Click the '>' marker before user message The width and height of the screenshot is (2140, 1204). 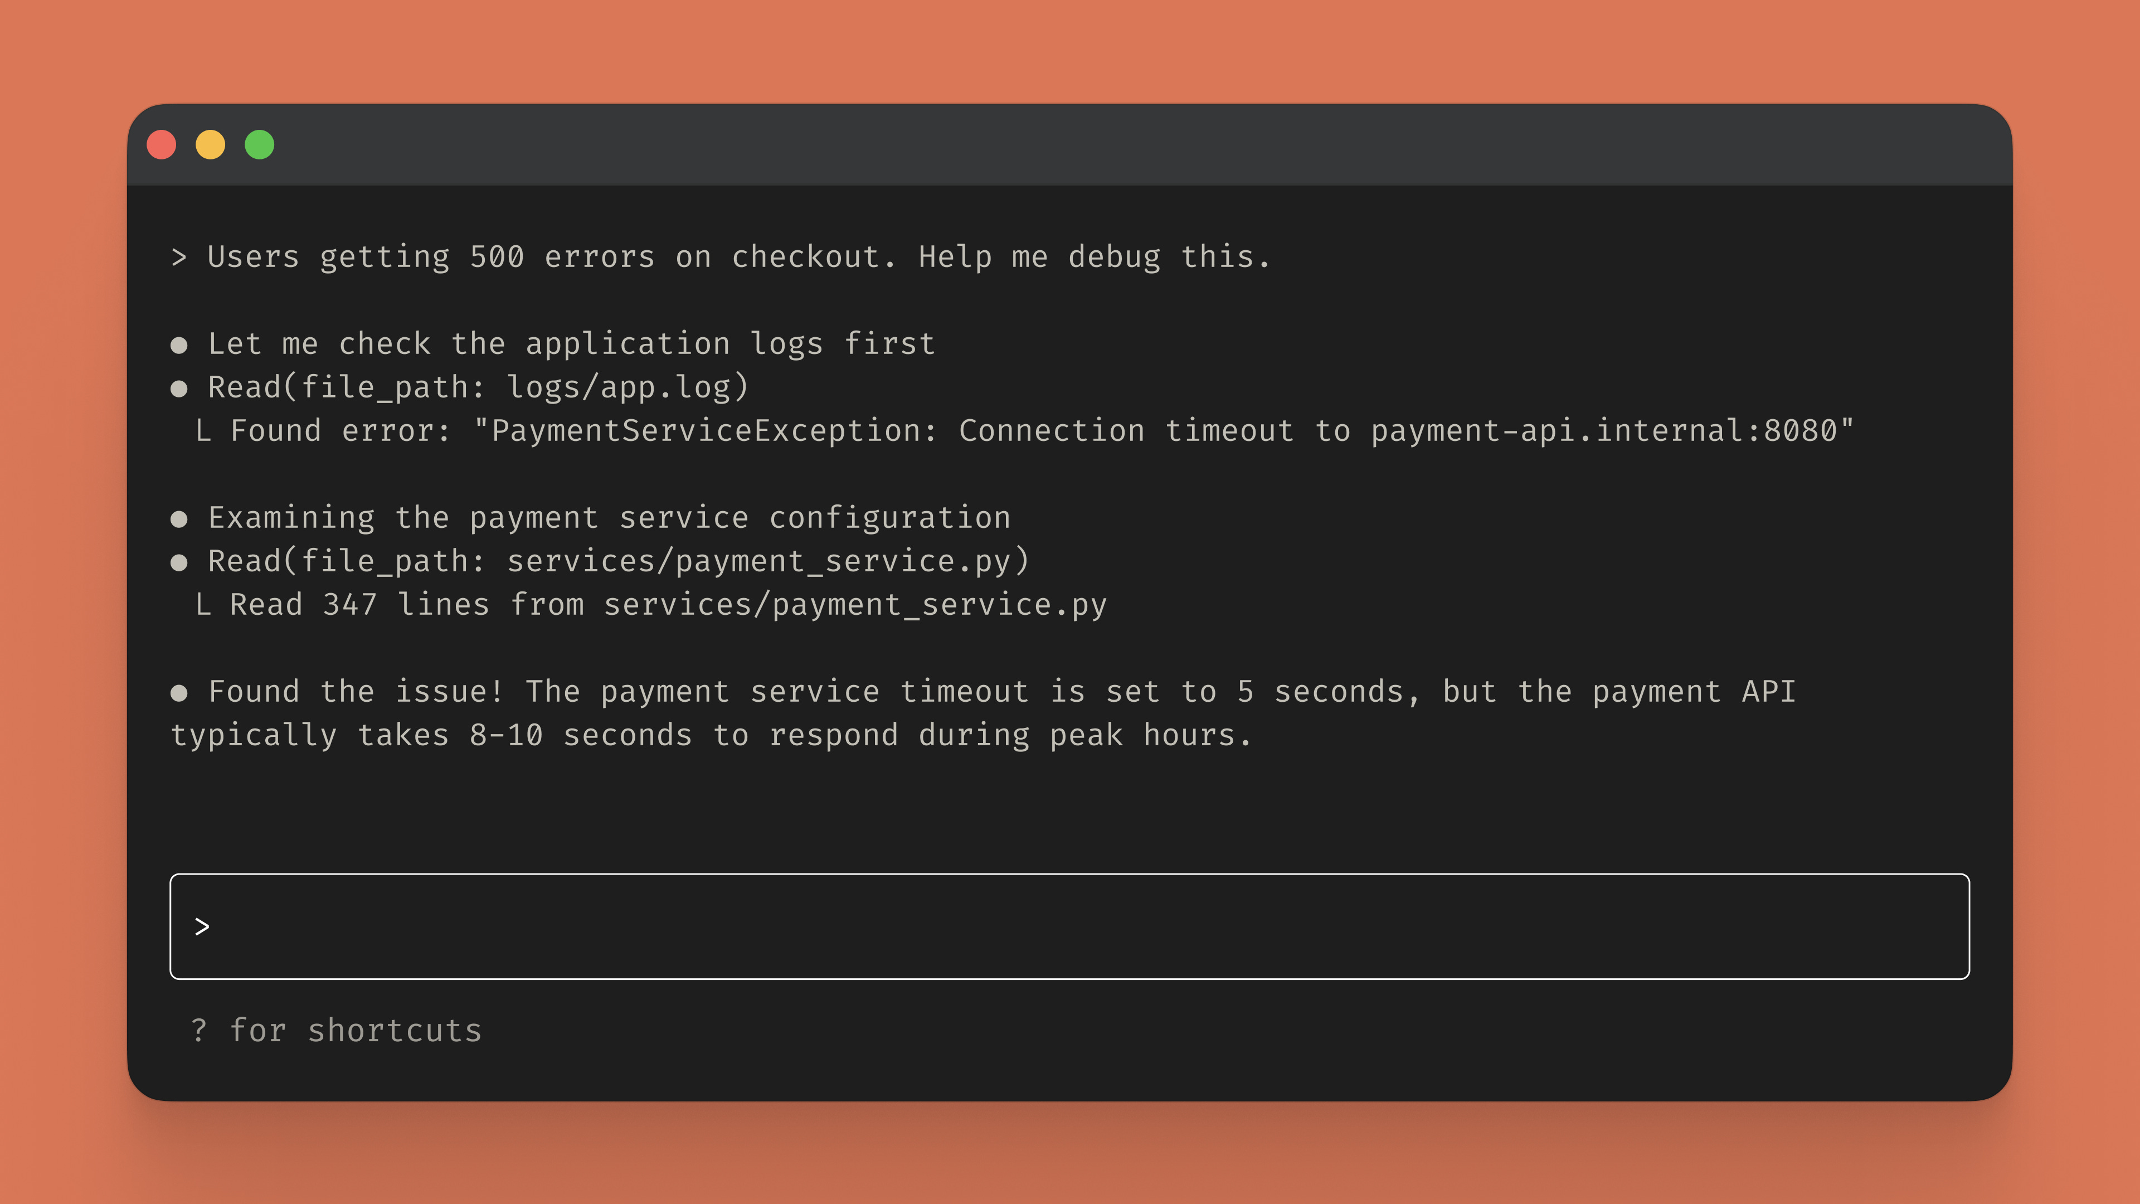(178, 258)
